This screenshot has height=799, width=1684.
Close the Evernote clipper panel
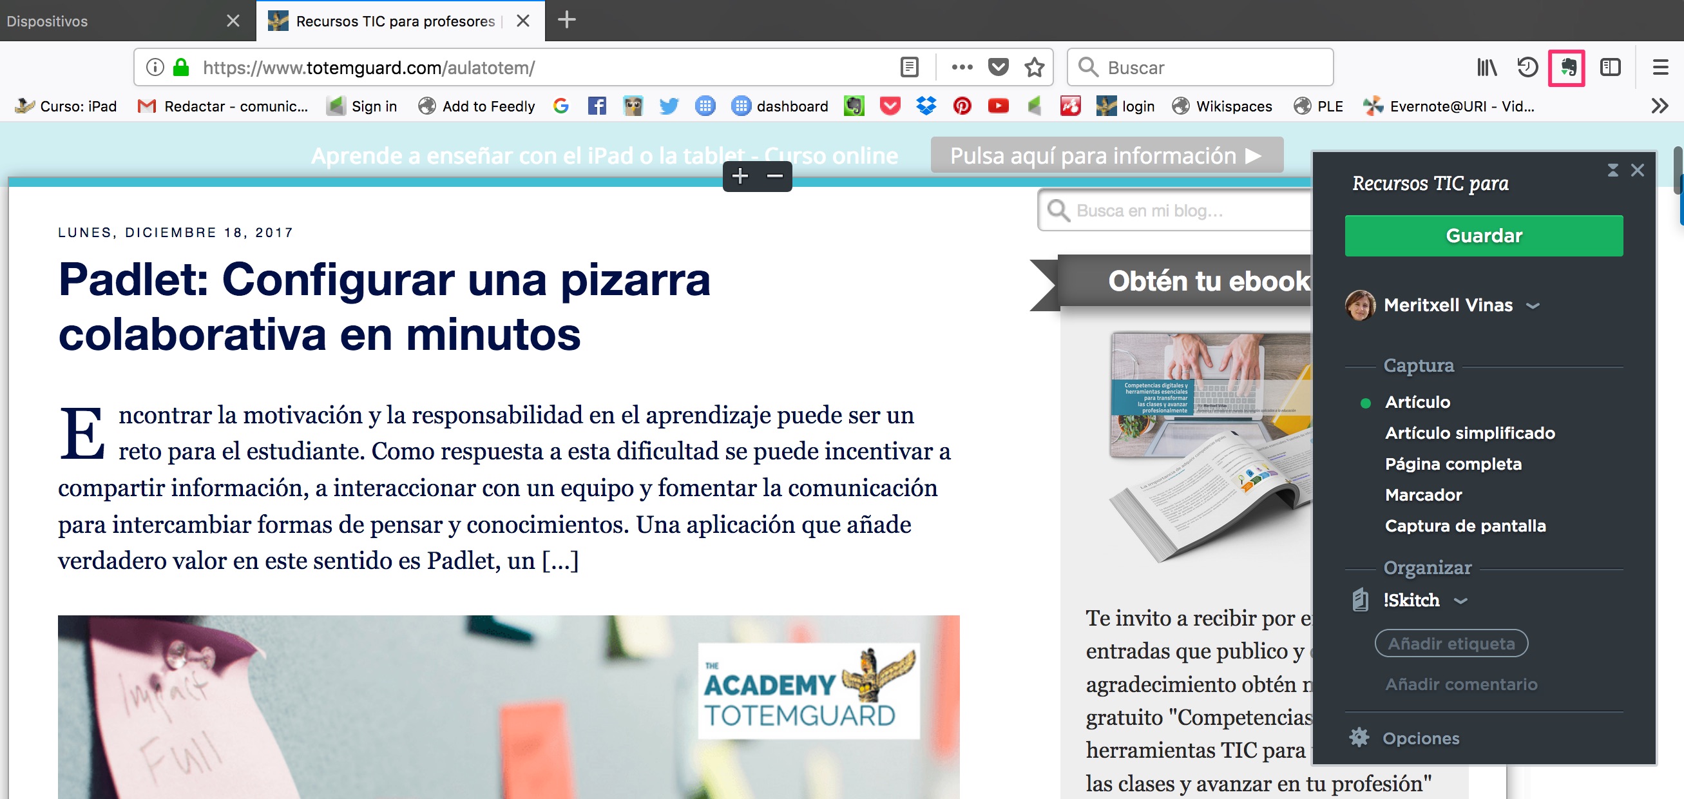coord(1637,171)
